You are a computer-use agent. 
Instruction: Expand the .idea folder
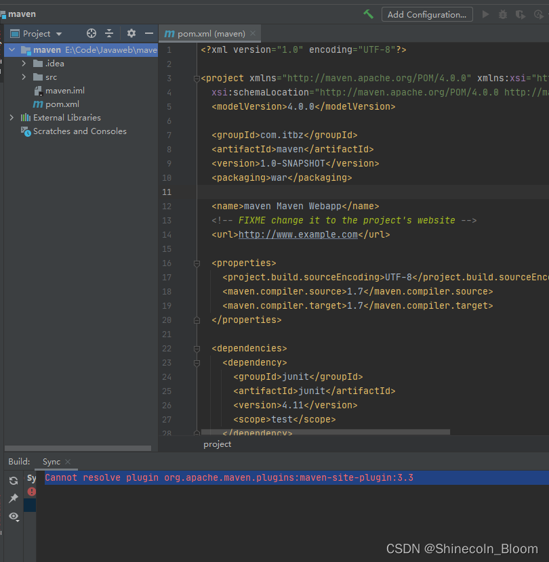click(x=24, y=64)
